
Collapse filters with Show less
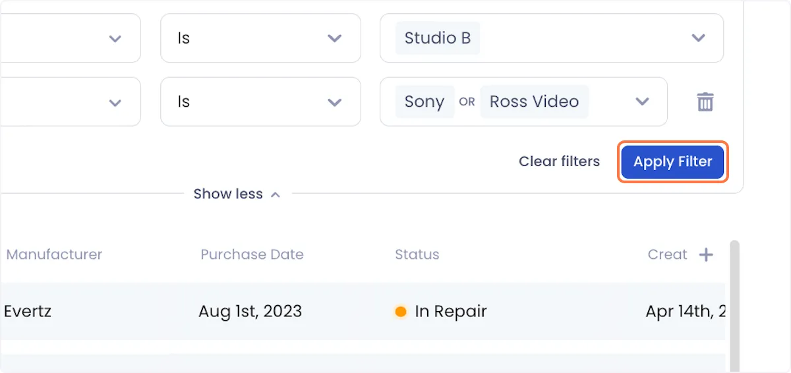[237, 194]
